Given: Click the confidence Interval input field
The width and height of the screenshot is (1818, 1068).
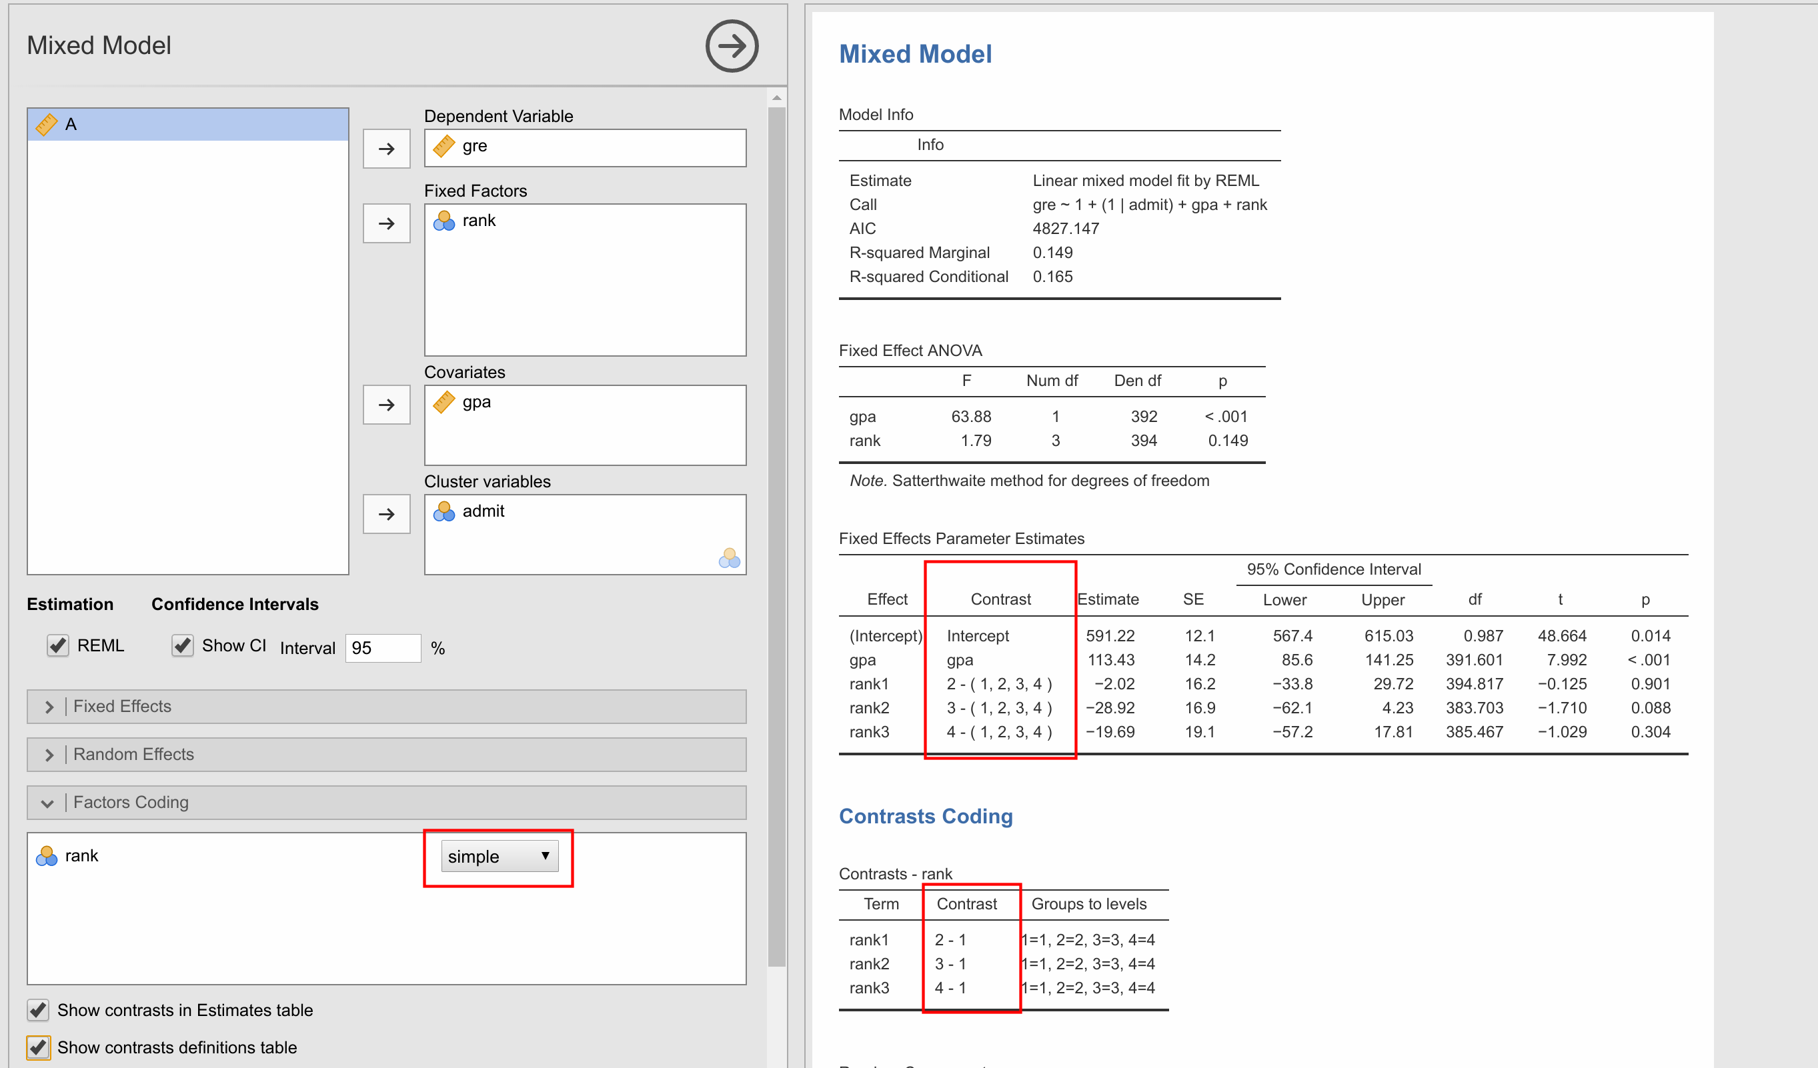Looking at the screenshot, I should point(382,647).
